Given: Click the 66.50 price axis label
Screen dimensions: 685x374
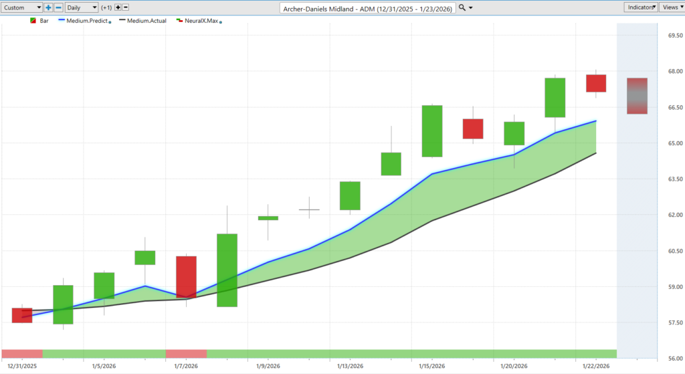Looking at the screenshot, I should (x=675, y=108).
